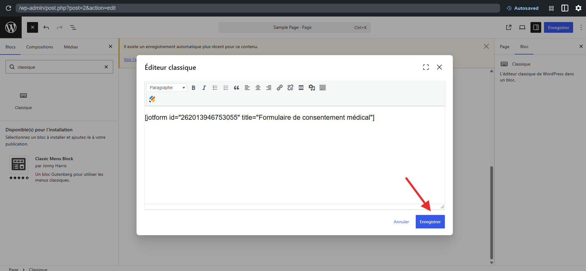This screenshot has height=271, width=586.
Task: Click into the shortcode text area
Action: 295,155
